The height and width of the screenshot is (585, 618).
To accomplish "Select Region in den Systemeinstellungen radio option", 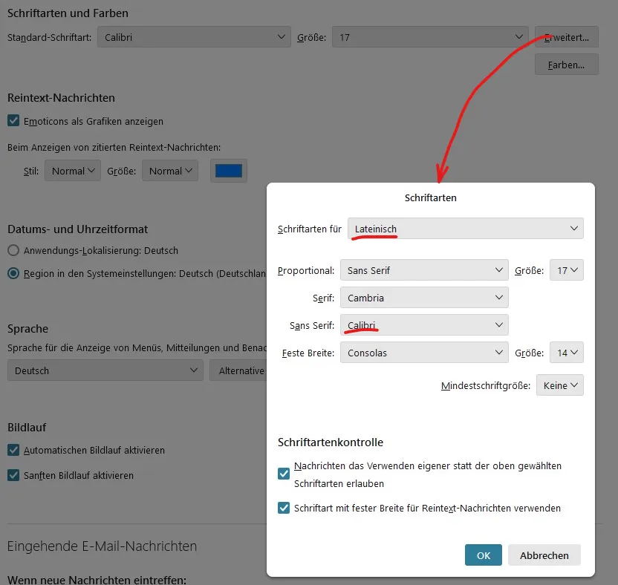I will tap(13, 273).
